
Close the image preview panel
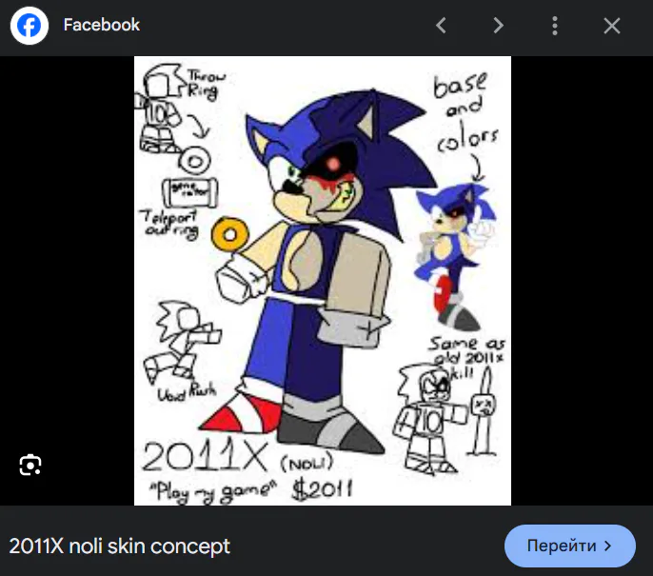click(x=612, y=26)
